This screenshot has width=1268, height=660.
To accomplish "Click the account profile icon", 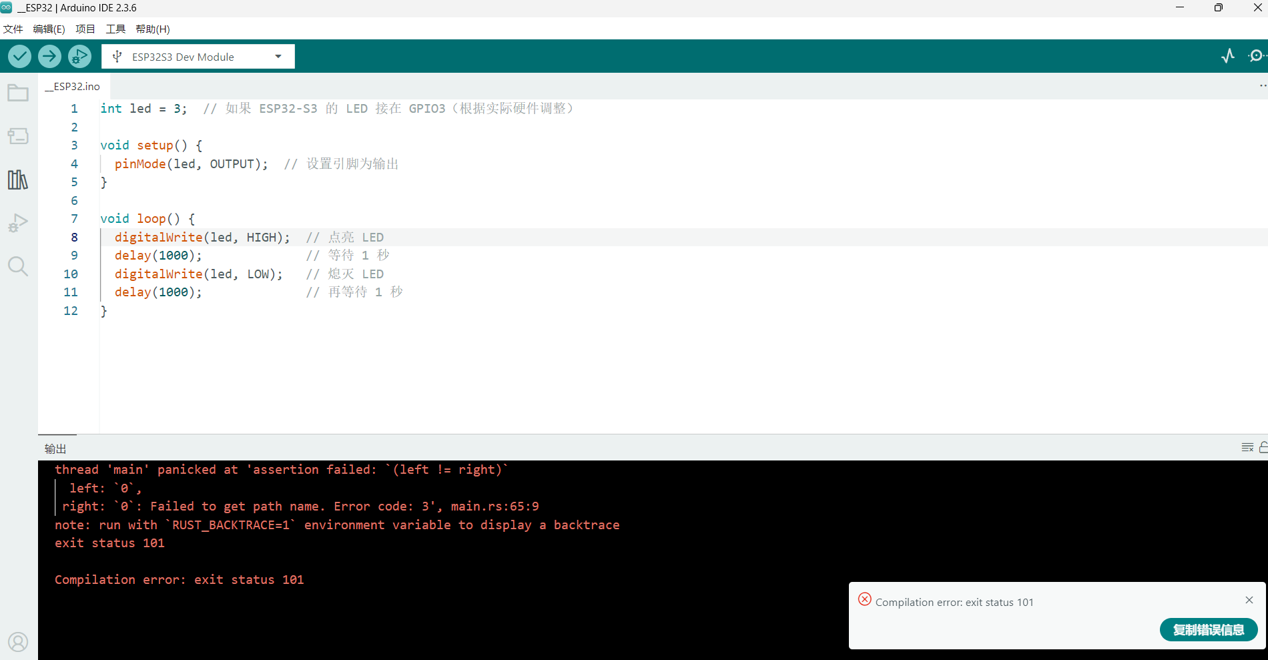I will (x=18, y=642).
